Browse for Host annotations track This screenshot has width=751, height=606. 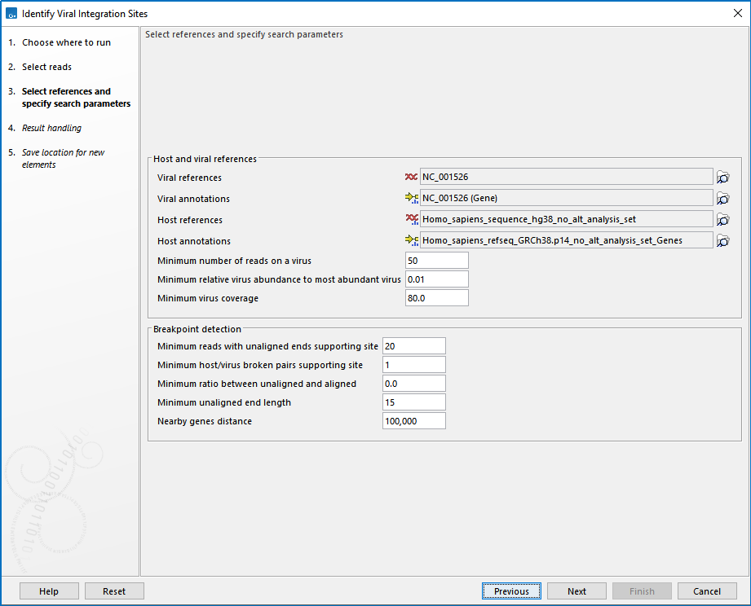[722, 241]
